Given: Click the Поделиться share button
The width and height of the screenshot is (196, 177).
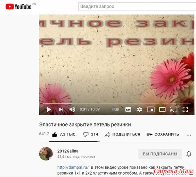Looking at the screenshot, I should 122,134.
